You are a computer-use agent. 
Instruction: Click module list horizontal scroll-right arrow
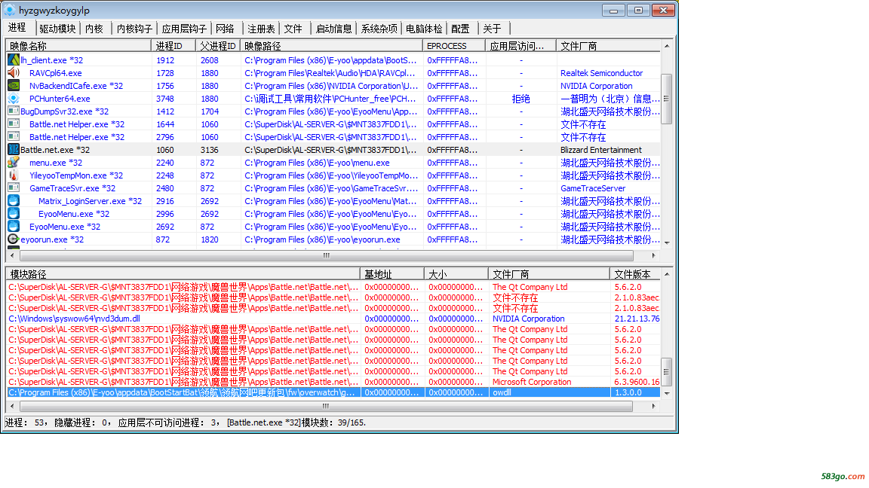pos(653,406)
